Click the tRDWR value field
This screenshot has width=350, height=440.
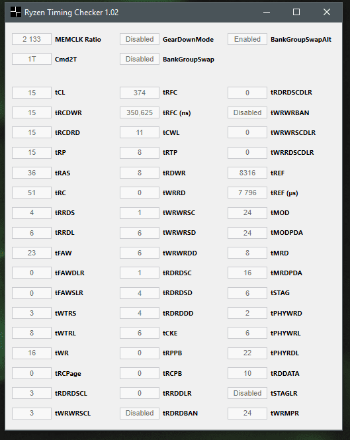point(140,173)
